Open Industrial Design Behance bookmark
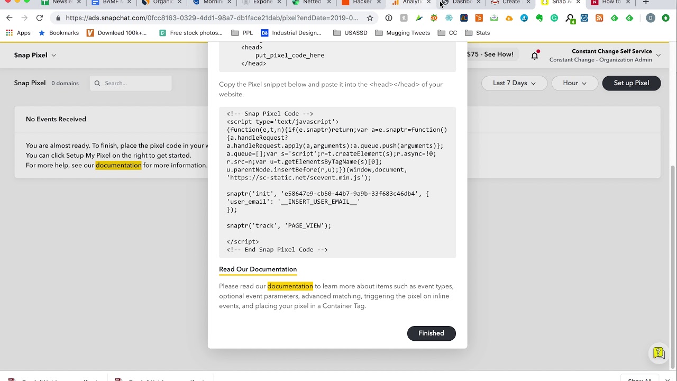Image resolution: width=677 pixels, height=381 pixels. coord(291,33)
